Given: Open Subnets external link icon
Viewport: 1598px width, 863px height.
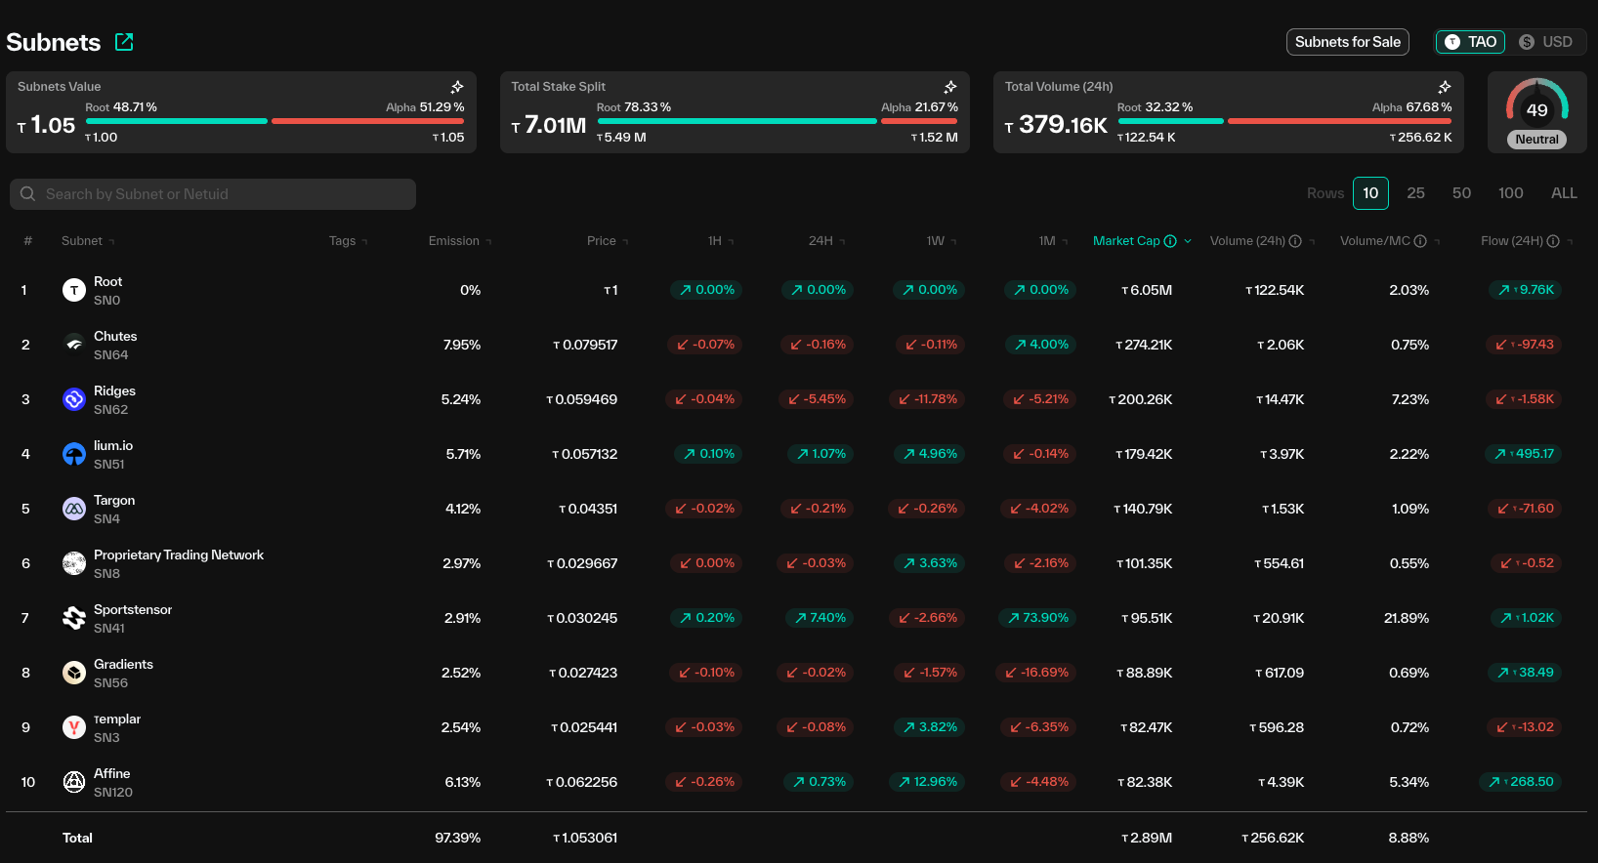Looking at the screenshot, I should pyautogui.click(x=124, y=42).
